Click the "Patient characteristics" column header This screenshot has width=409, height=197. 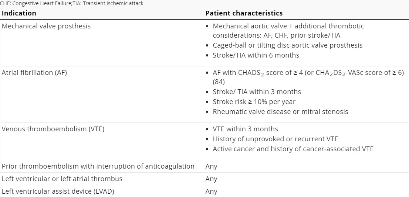click(x=244, y=13)
